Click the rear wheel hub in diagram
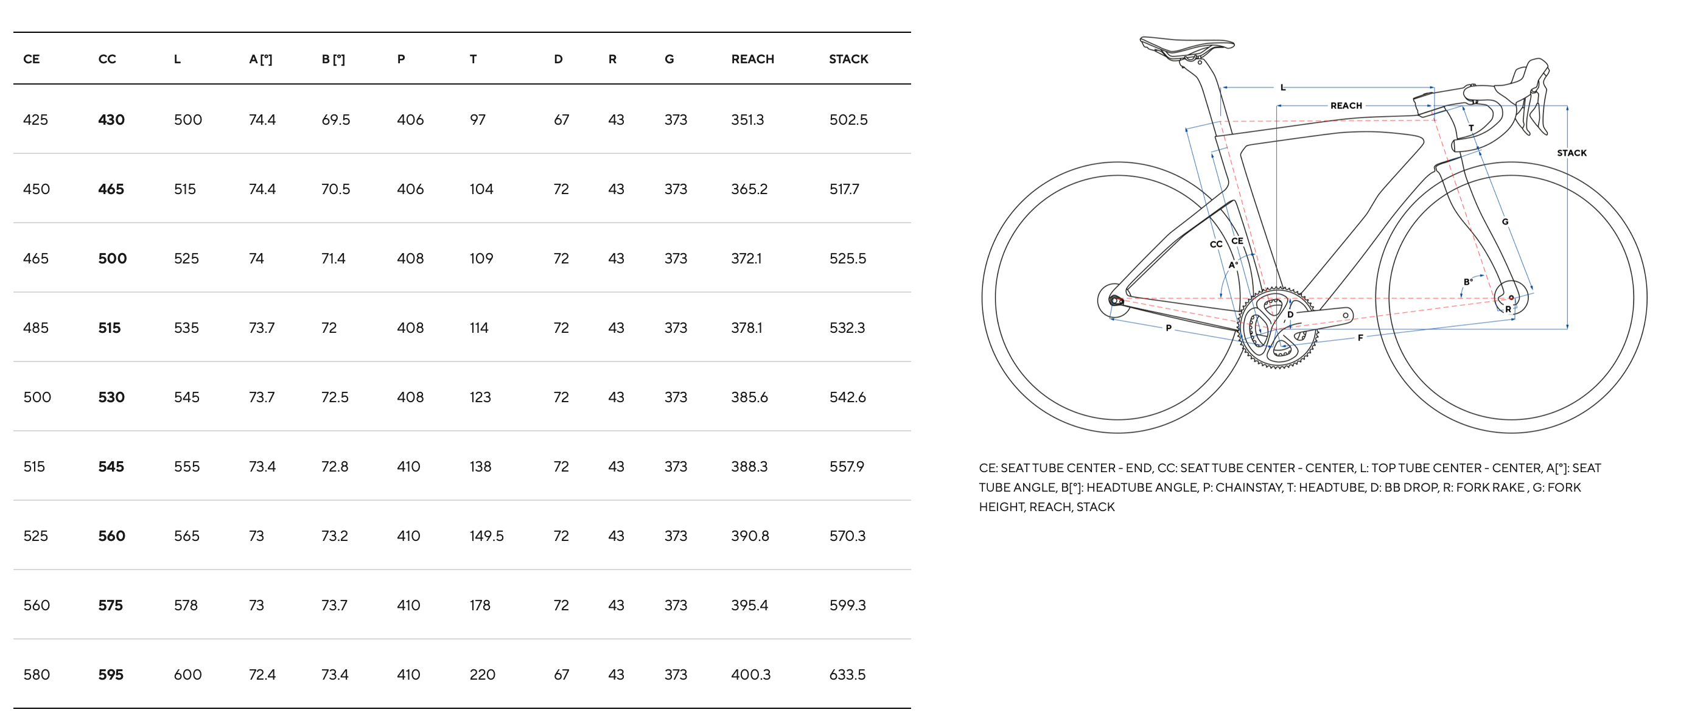 coord(1114,300)
